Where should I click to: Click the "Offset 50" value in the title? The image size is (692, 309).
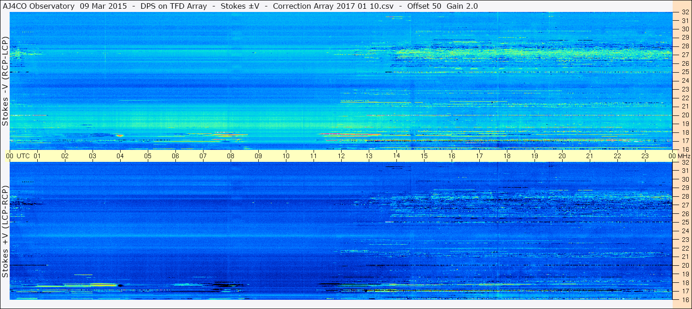point(425,6)
